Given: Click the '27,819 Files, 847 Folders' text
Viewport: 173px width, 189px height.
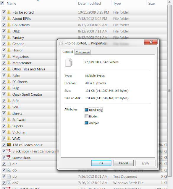Looking at the screenshot, I should click(101, 62).
